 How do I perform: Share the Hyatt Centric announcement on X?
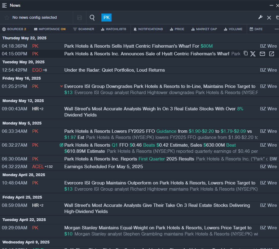coord(253,54)
